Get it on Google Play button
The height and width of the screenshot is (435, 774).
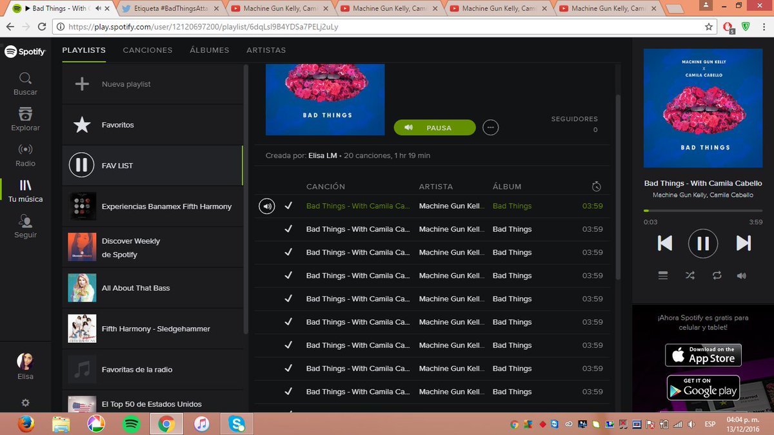703,388
